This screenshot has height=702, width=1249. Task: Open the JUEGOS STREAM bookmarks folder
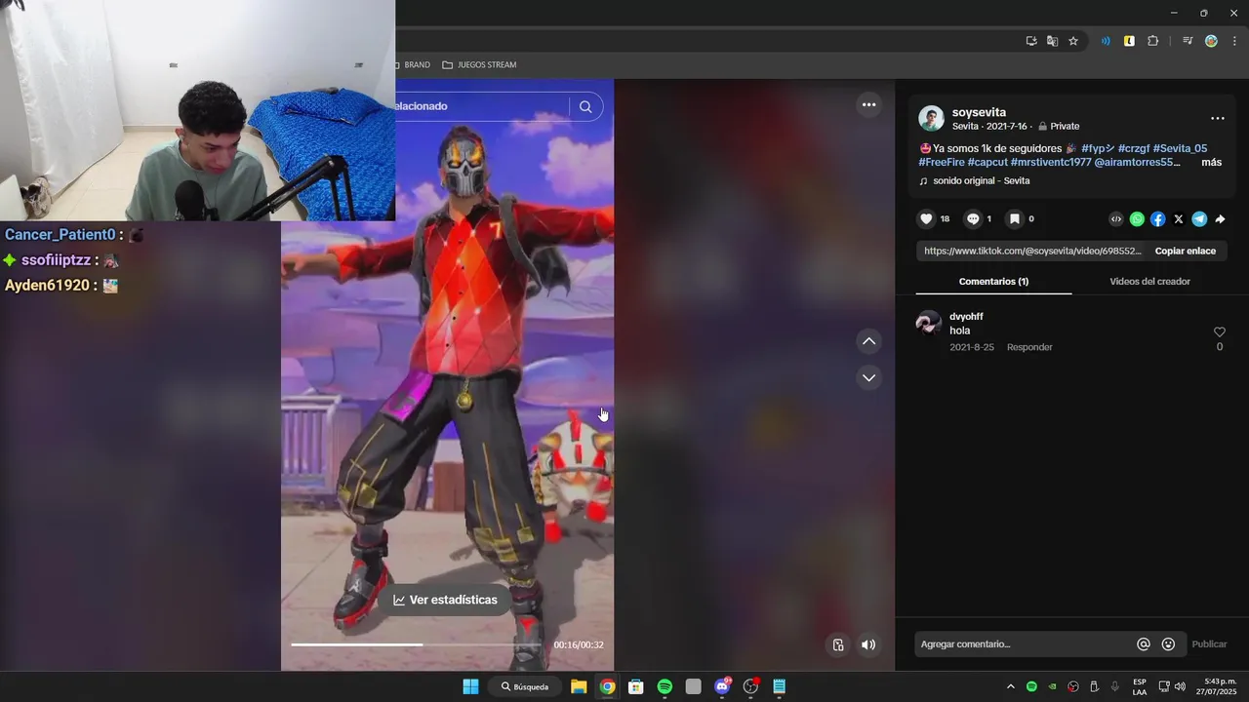click(479, 64)
